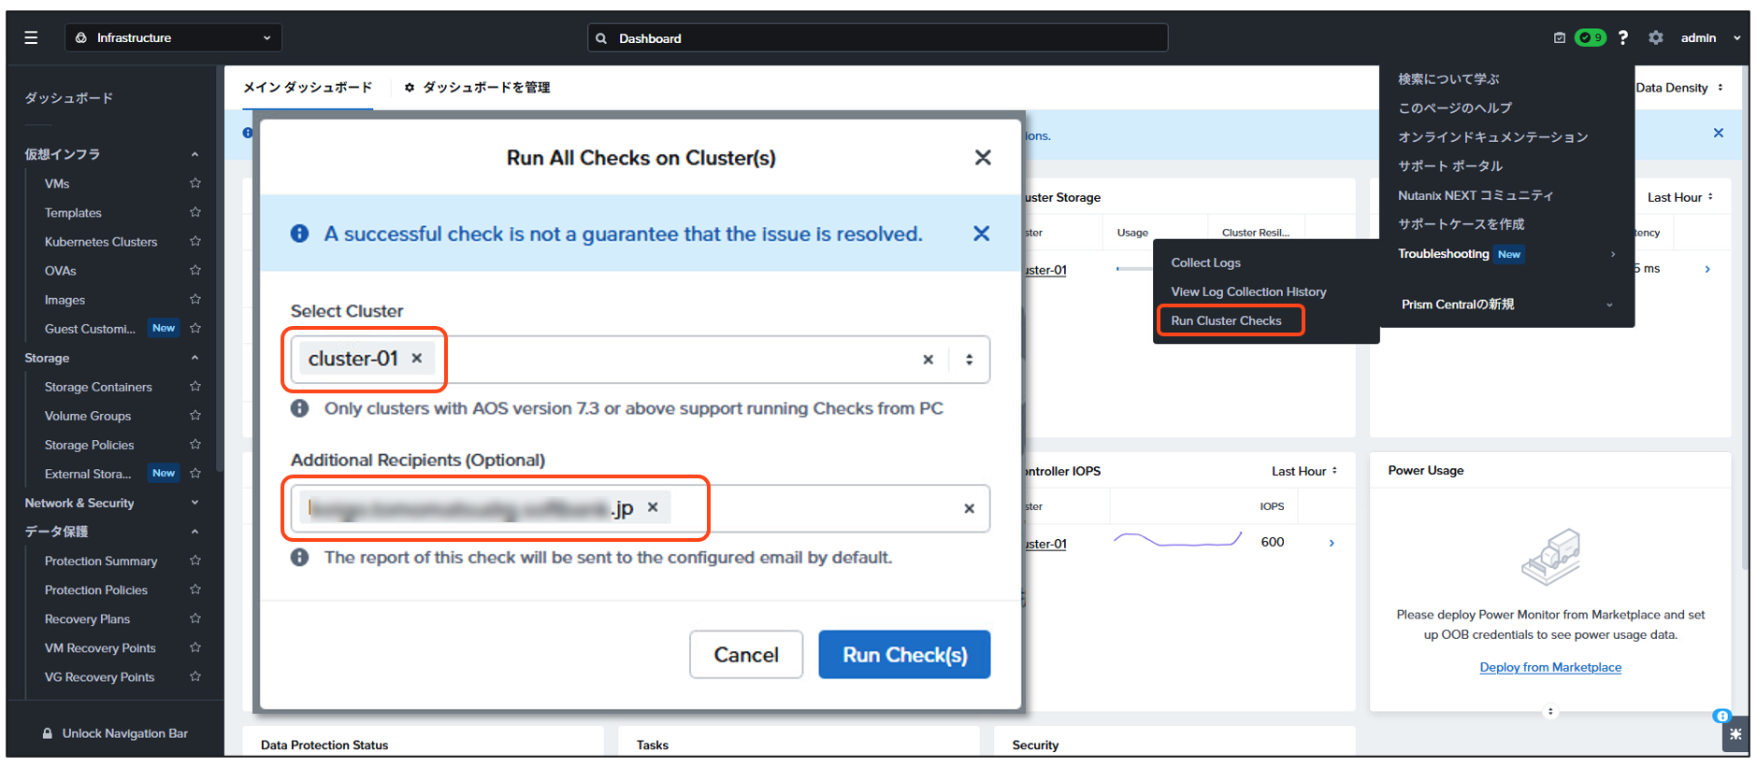Open the Select Cluster dropdown arrows
Screen dimensions: 1757x767
[970, 360]
